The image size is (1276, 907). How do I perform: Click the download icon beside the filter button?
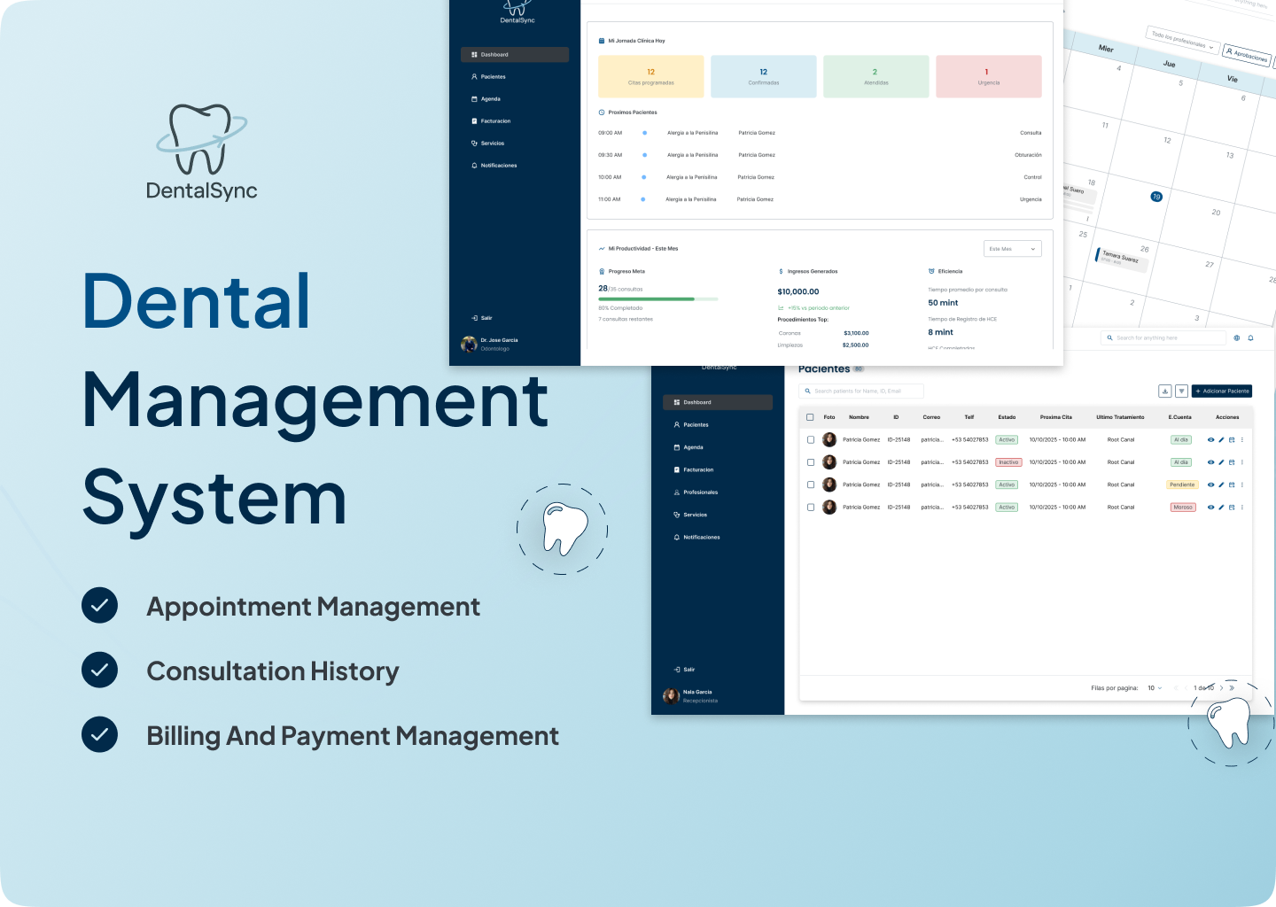1165,391
